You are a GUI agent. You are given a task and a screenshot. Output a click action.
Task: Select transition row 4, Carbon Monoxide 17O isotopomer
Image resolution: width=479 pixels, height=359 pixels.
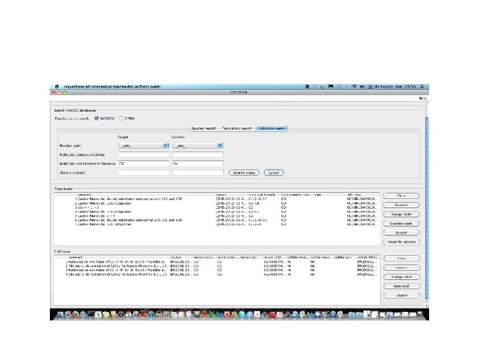click(x=217, y=211)
